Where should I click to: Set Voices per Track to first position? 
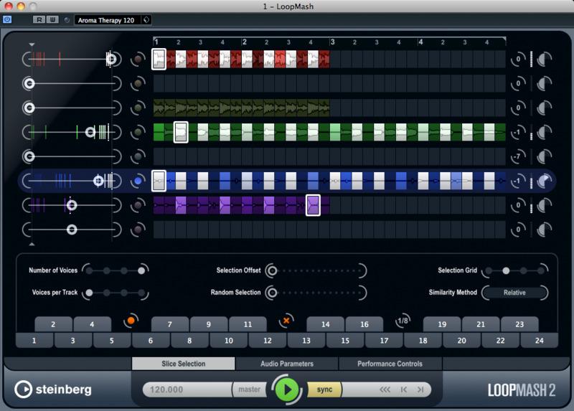coord(89,293)
